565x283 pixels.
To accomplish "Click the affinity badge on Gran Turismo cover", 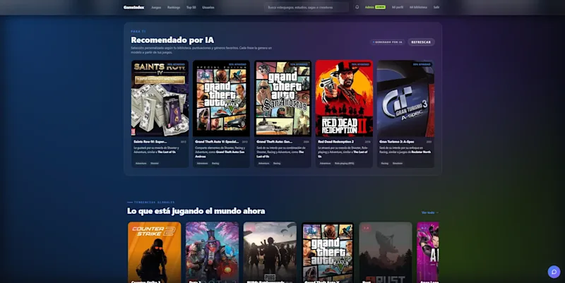I will click(x=422, y=64).
